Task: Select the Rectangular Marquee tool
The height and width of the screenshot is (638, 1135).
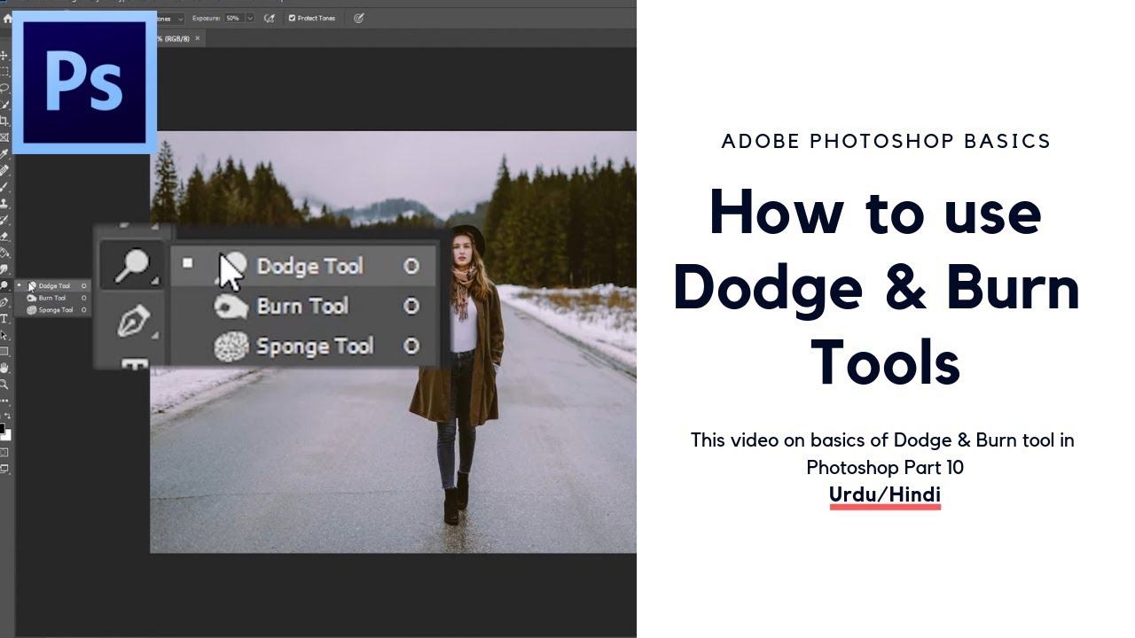Action: click(4, 71)
